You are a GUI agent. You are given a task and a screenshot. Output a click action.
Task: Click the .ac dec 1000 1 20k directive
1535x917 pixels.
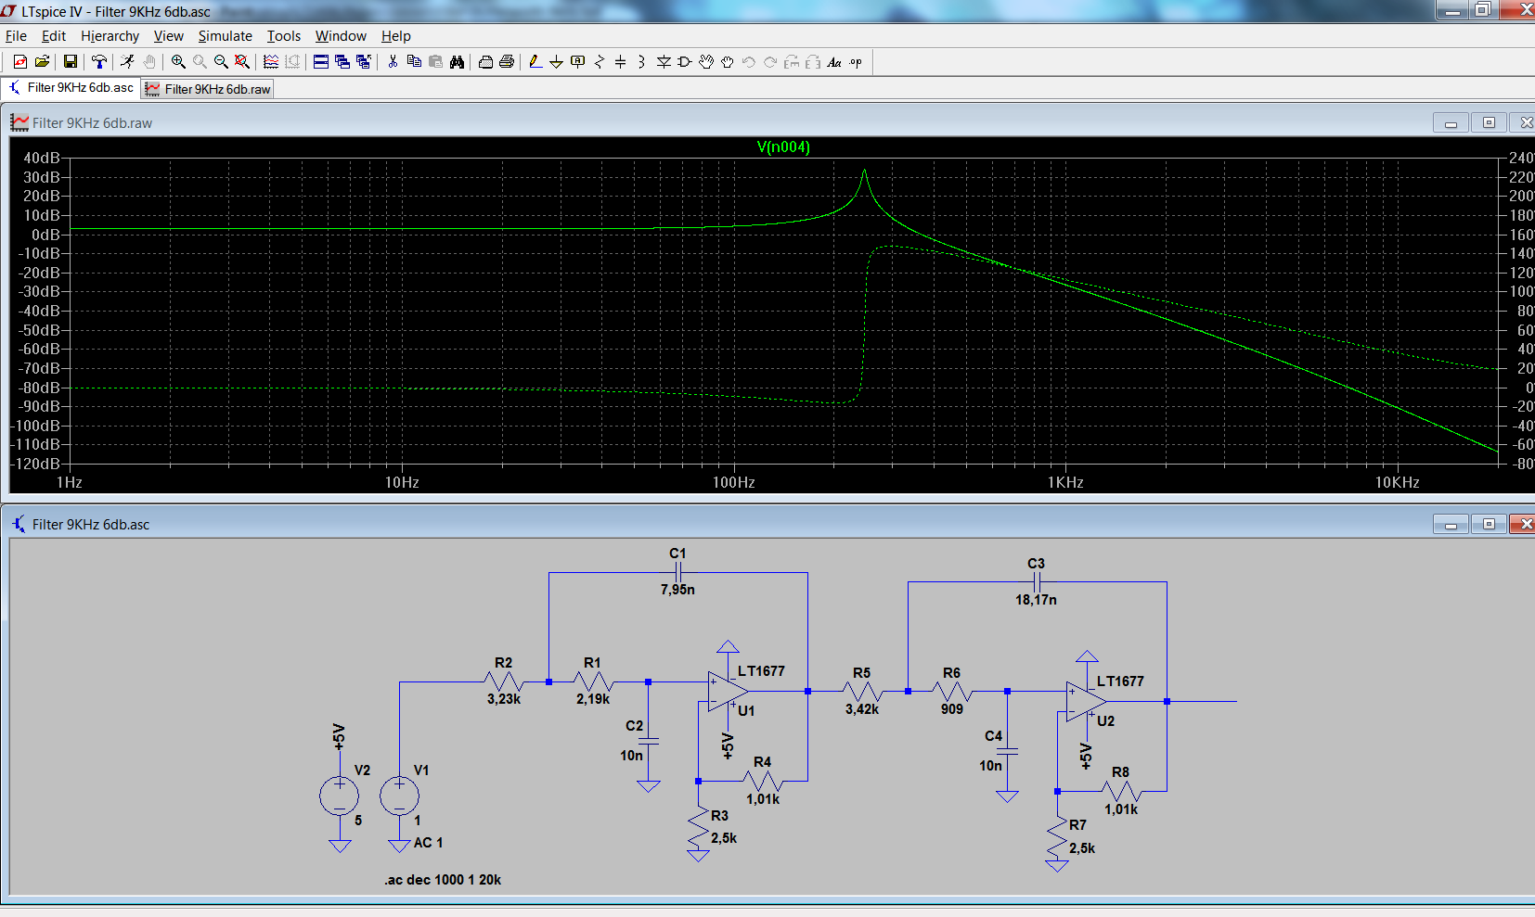point(443,880)
